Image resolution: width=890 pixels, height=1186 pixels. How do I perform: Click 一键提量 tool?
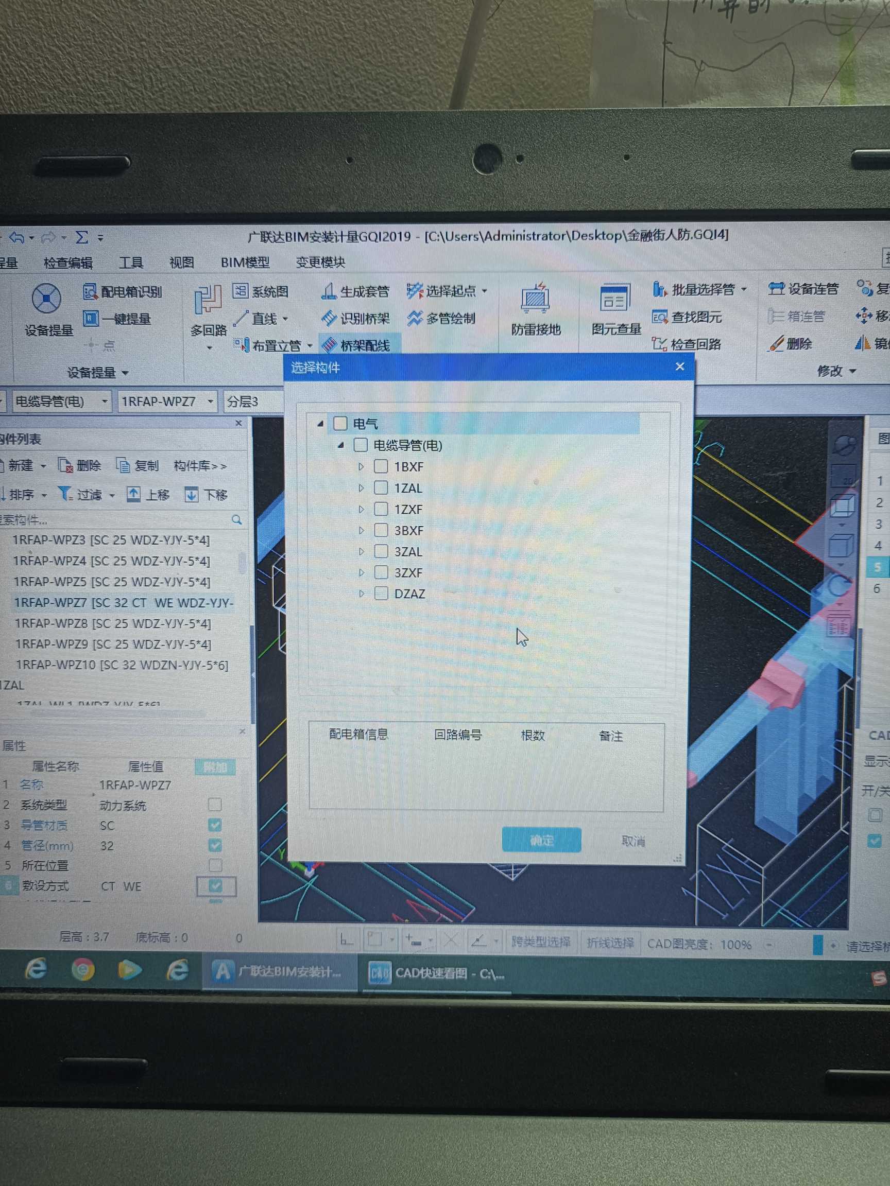pos(117,319)
